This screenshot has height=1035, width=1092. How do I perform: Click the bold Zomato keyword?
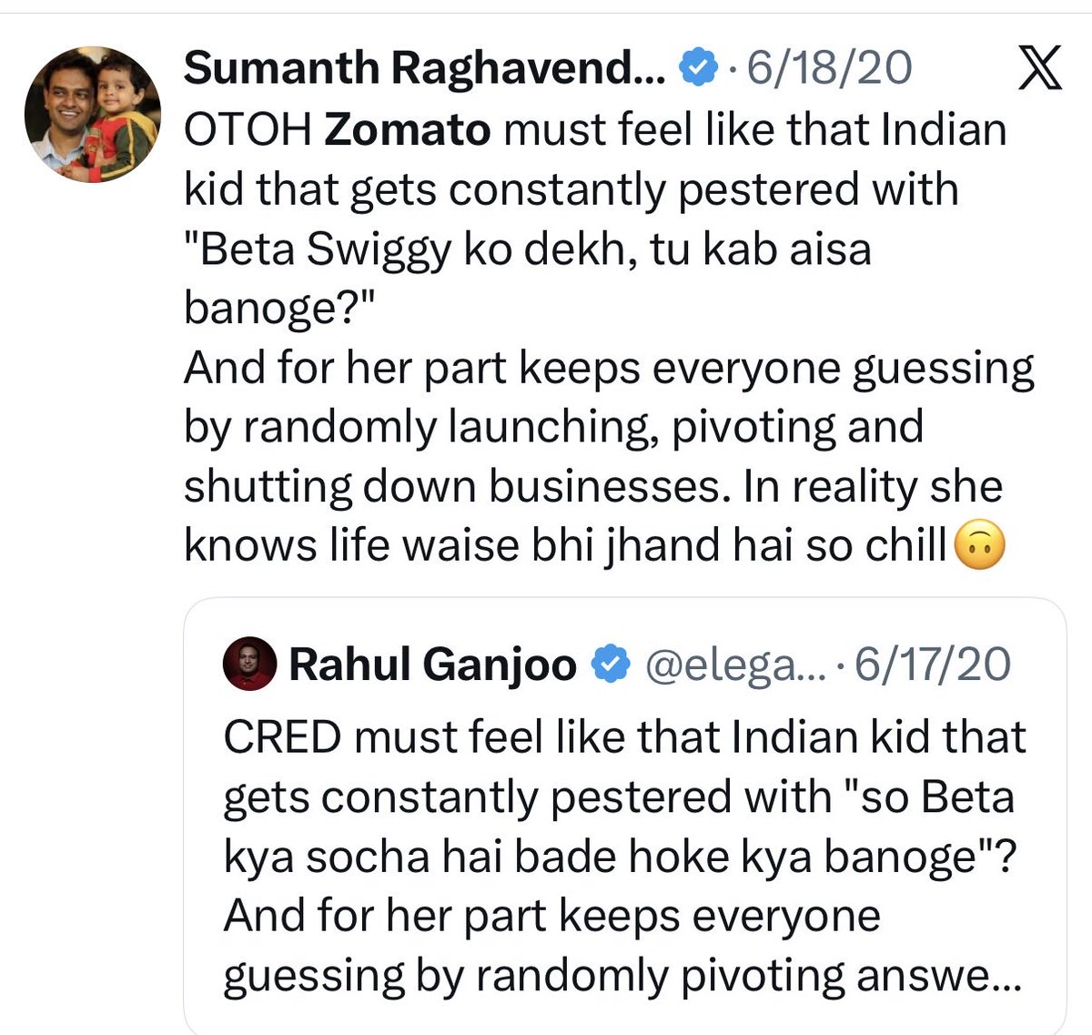pyautogui.click(x=408, y=130)
